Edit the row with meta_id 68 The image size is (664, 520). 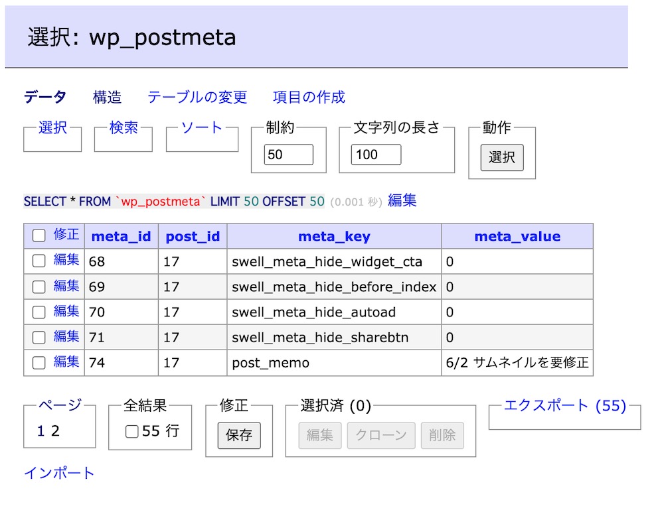(66, 259)
